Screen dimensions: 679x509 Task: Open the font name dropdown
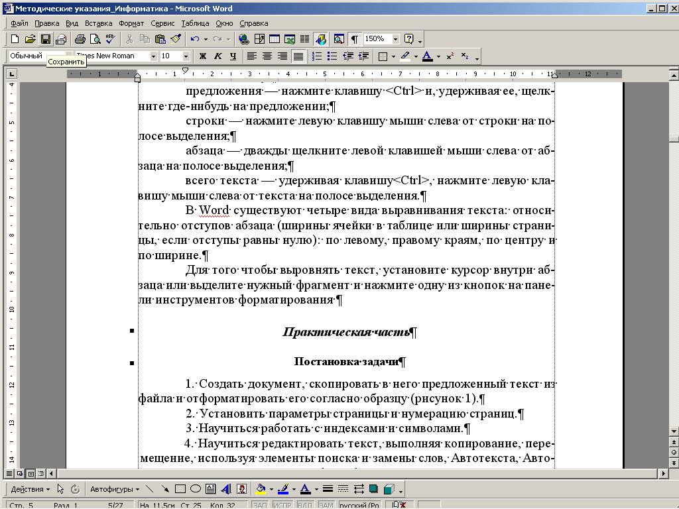coord(153,56)
